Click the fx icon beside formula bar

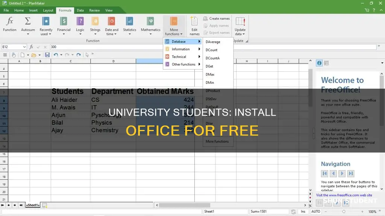31,47
